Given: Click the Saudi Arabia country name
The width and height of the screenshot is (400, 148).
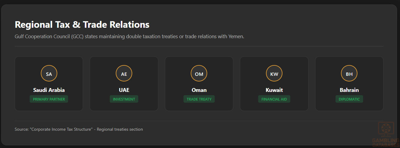Looking at the screenshot, I should coord(49,90).
